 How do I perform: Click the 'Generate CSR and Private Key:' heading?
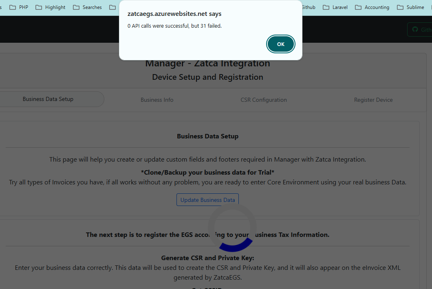(x=207, y=258)
